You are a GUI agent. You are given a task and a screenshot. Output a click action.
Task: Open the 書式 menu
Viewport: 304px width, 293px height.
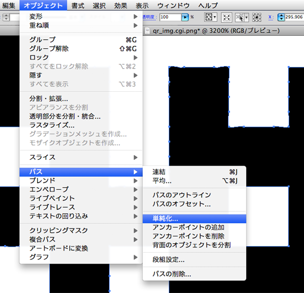[78, 5]
